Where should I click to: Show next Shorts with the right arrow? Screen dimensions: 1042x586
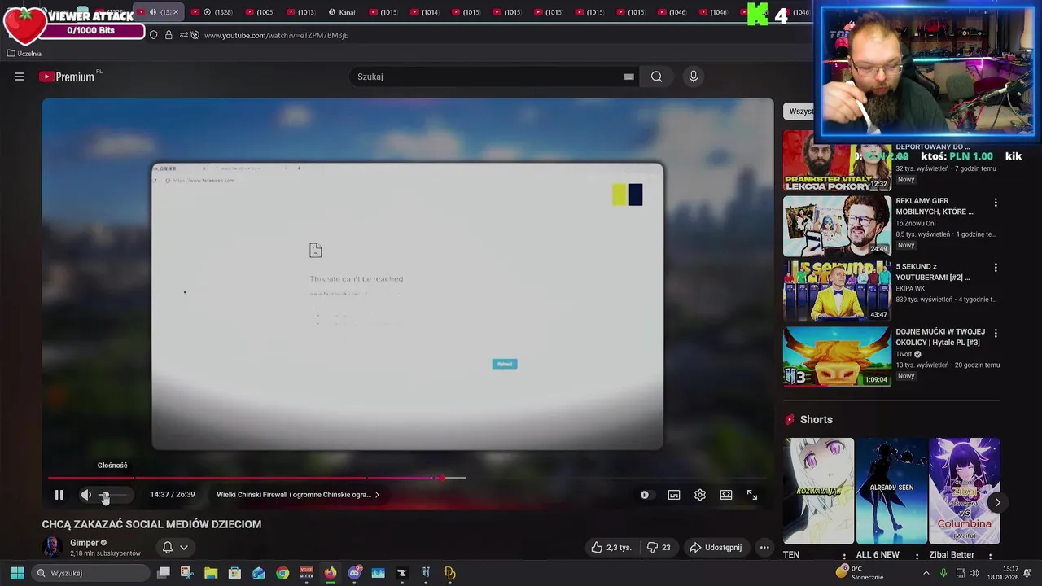(997, 502)
